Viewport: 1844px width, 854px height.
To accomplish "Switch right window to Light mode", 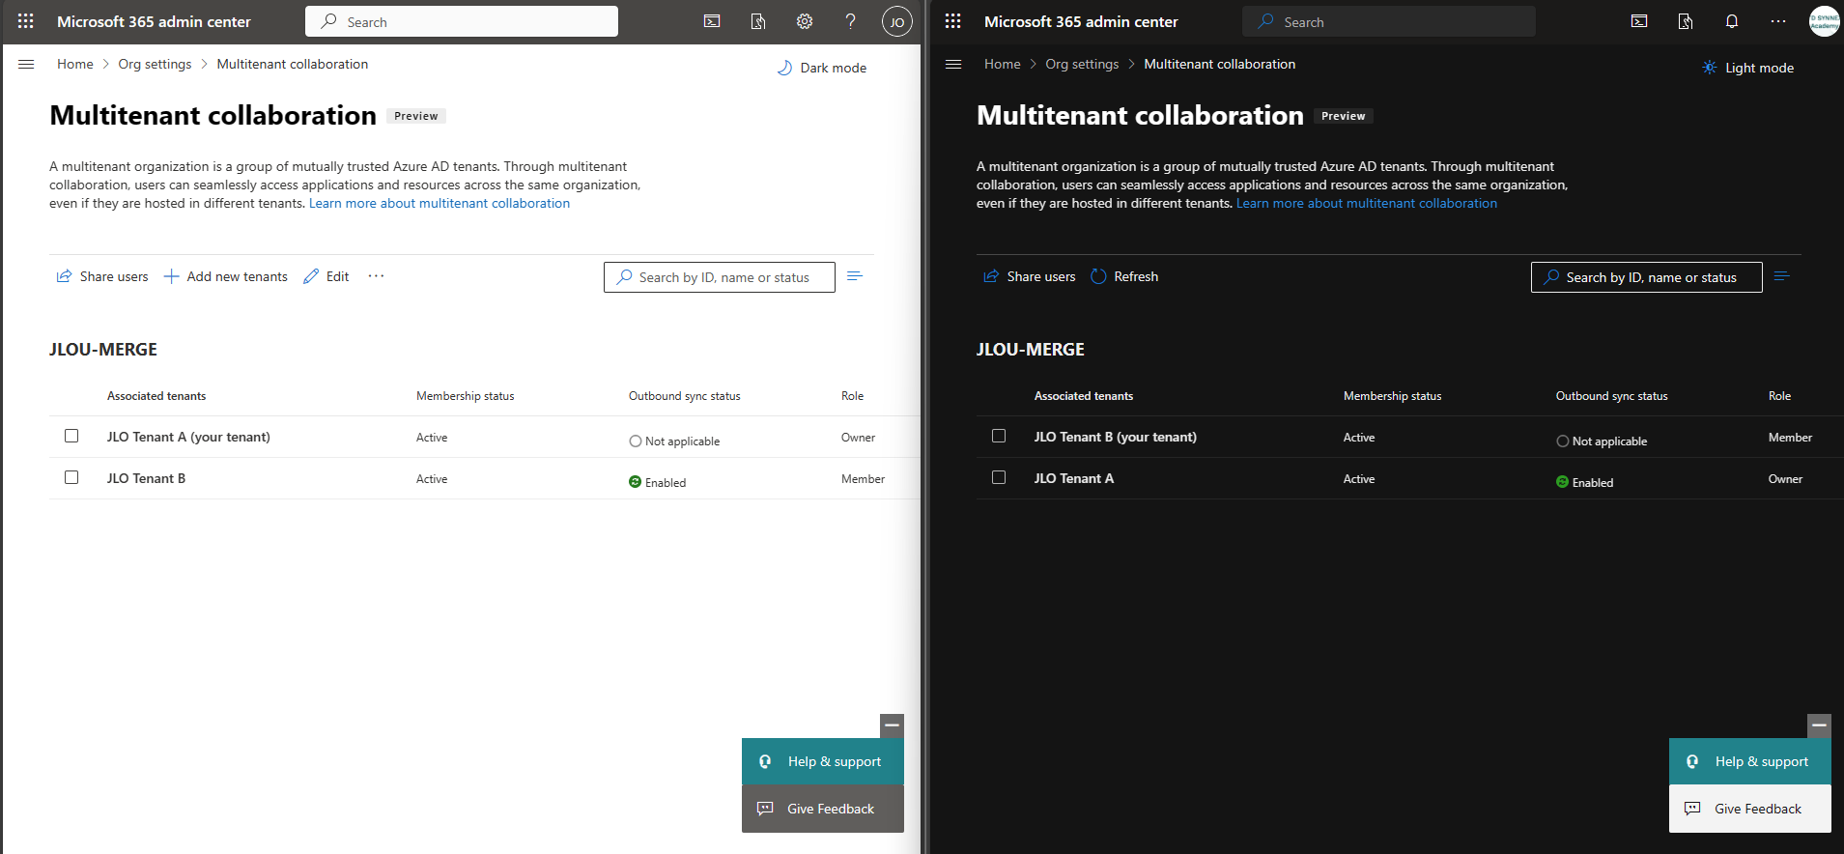I will (x=1748, y=68).
